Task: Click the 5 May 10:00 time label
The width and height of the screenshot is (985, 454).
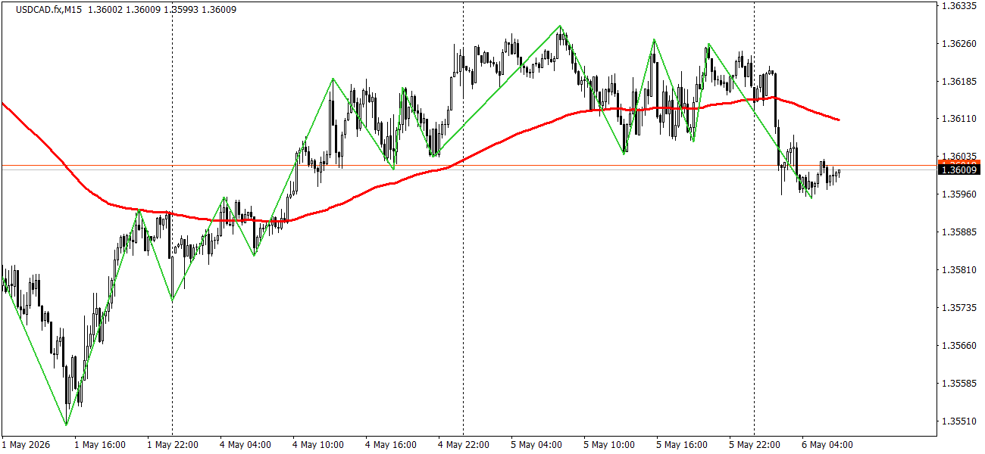Action: [609, 445]
